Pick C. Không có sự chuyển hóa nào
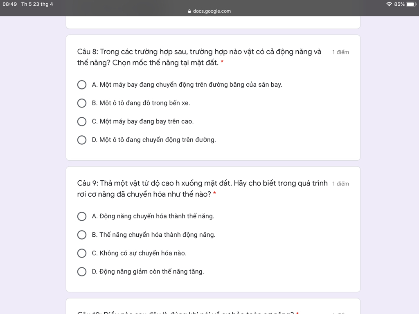This screenshot has height=314, width=419. click(x=82, y=253)
